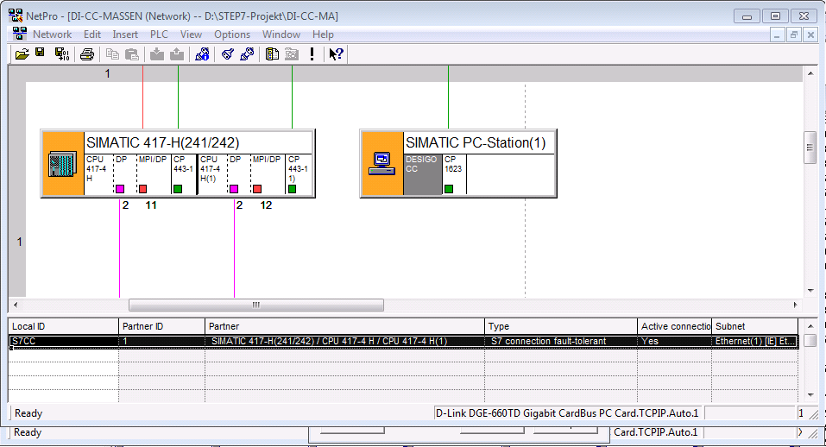The image size is (826, 447).
Task: Click the Local ID column header
Action: coord(63,326)
